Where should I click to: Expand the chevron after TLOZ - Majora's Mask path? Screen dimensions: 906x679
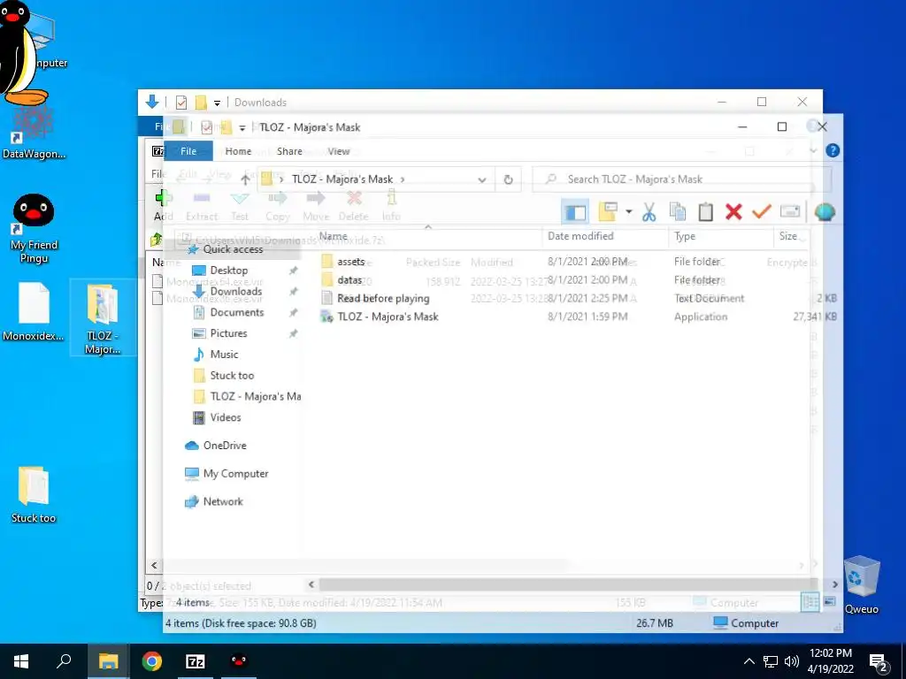point(403,179)
